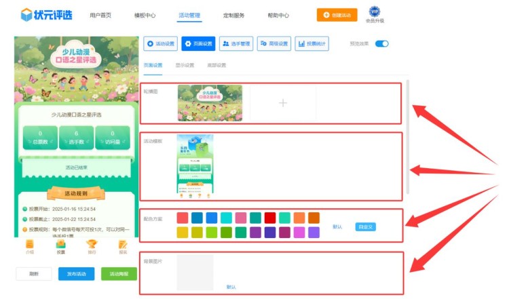The height and width of the screenshot is (299, 509).
Task: Open 活动设置 activity settings
Action: pyautogui.click(x=161, y=44)
